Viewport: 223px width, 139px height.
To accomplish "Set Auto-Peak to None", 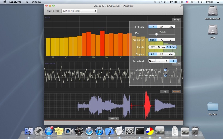I will coord(152,61).
